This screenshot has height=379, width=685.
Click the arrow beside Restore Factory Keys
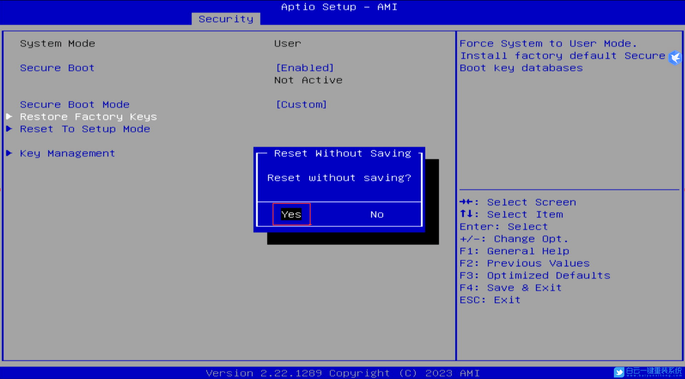click(9, 117)
